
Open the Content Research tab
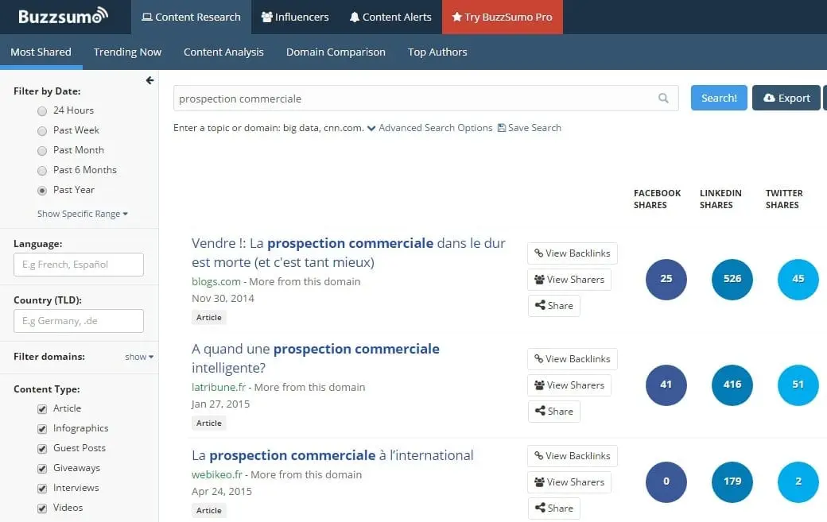tap(191, 17)
